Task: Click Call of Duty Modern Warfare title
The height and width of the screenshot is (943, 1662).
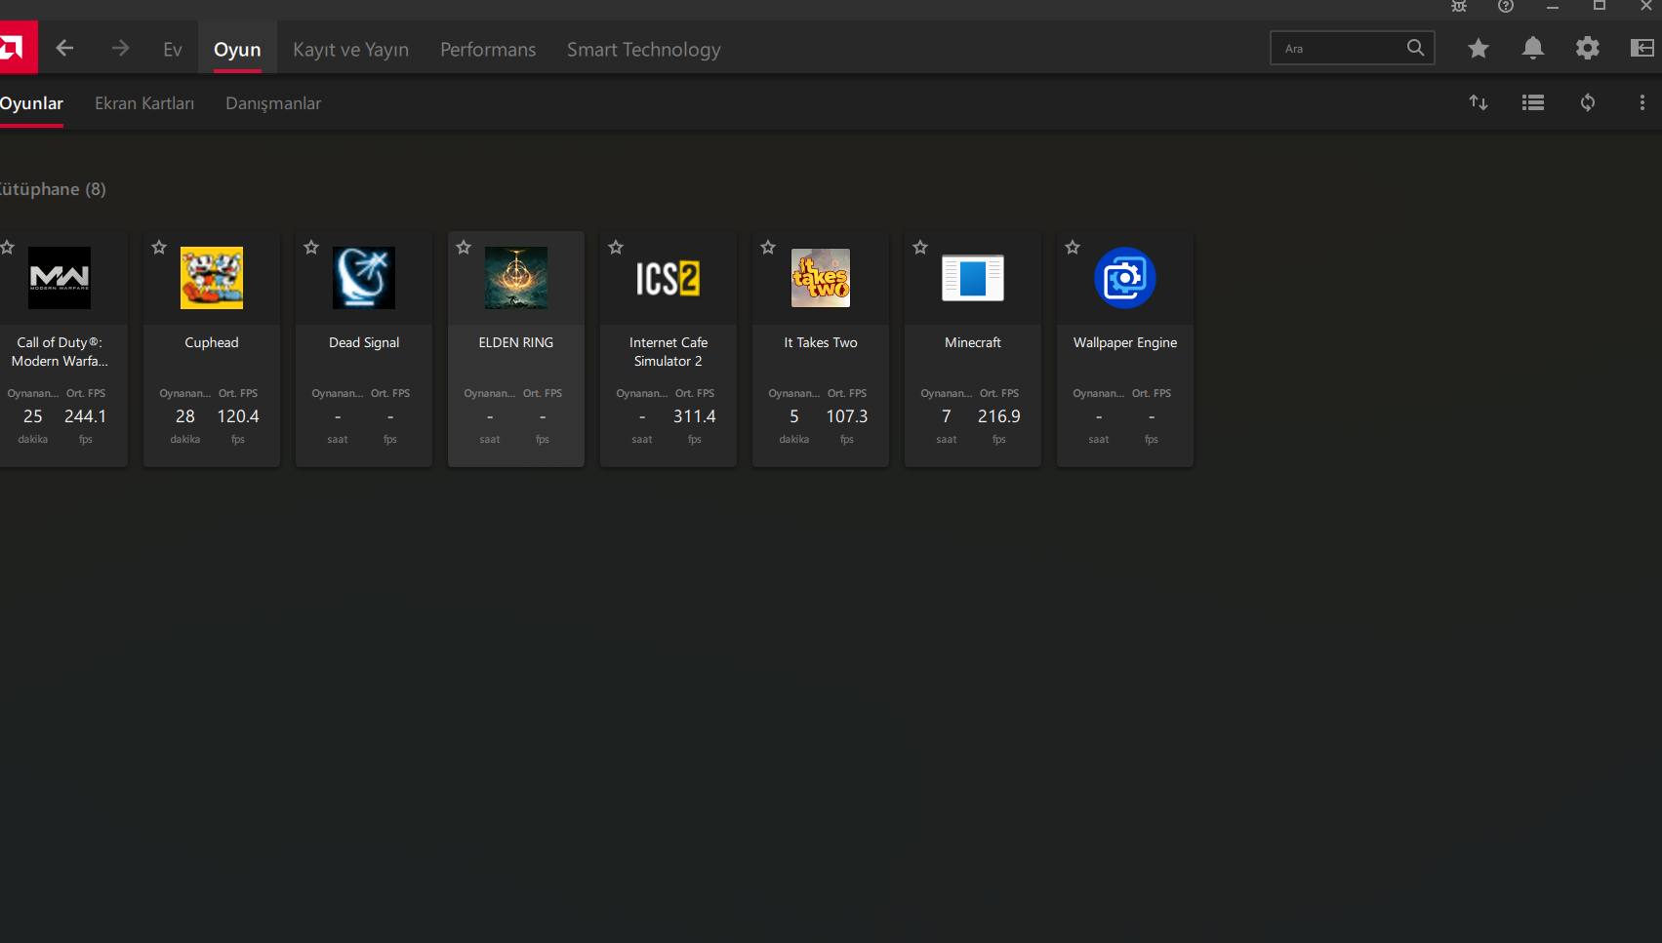Action: [60, 352]
